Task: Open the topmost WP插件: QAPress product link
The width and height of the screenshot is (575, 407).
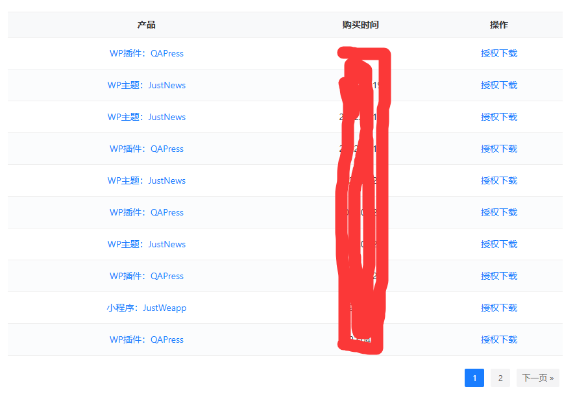Action: [x=146, y=53]
